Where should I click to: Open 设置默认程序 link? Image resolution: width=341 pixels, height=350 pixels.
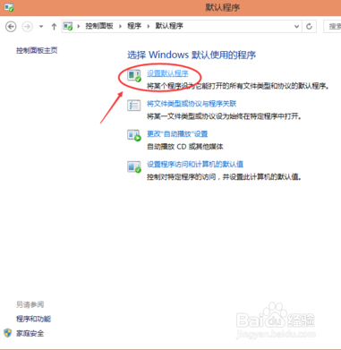[167, 73]
